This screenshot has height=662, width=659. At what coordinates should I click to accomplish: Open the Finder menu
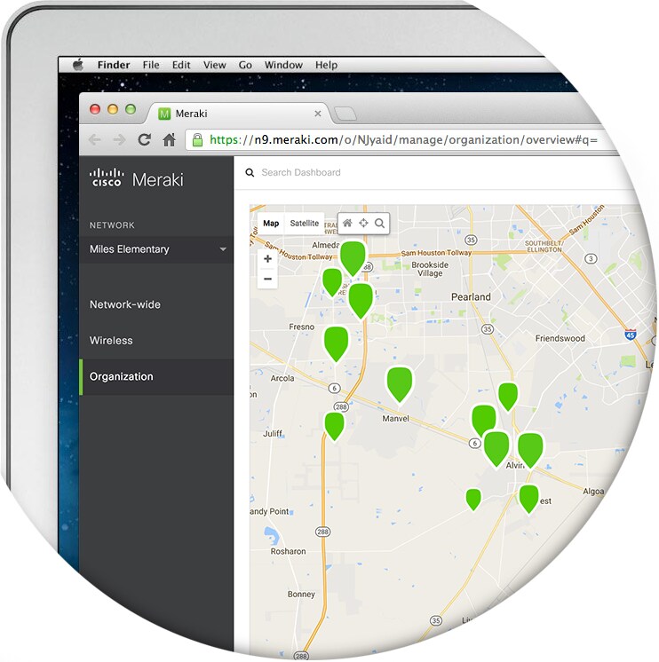[x=113, y=65]
